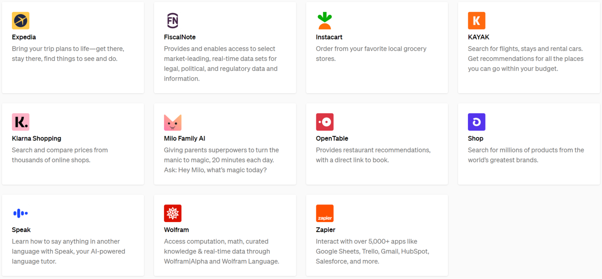
Task: Open the KAYAK orange K icon
Action: point(476,20)
